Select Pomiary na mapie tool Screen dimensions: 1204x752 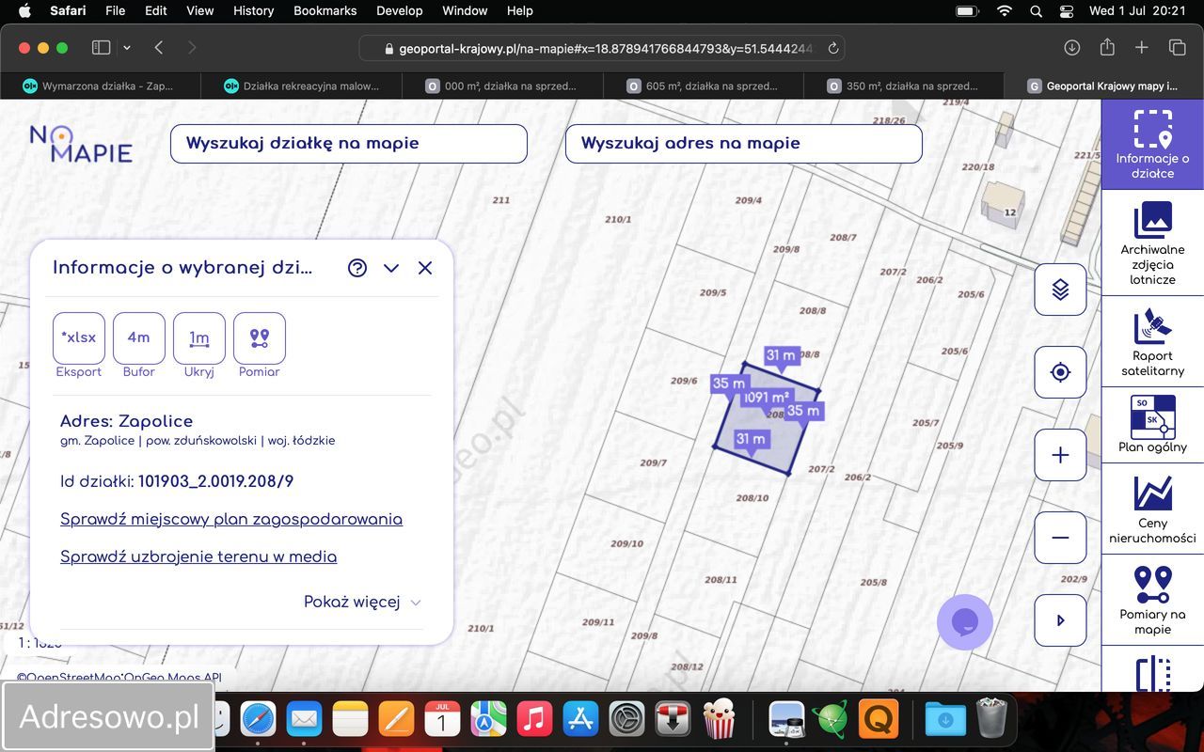click(1152, 600)
